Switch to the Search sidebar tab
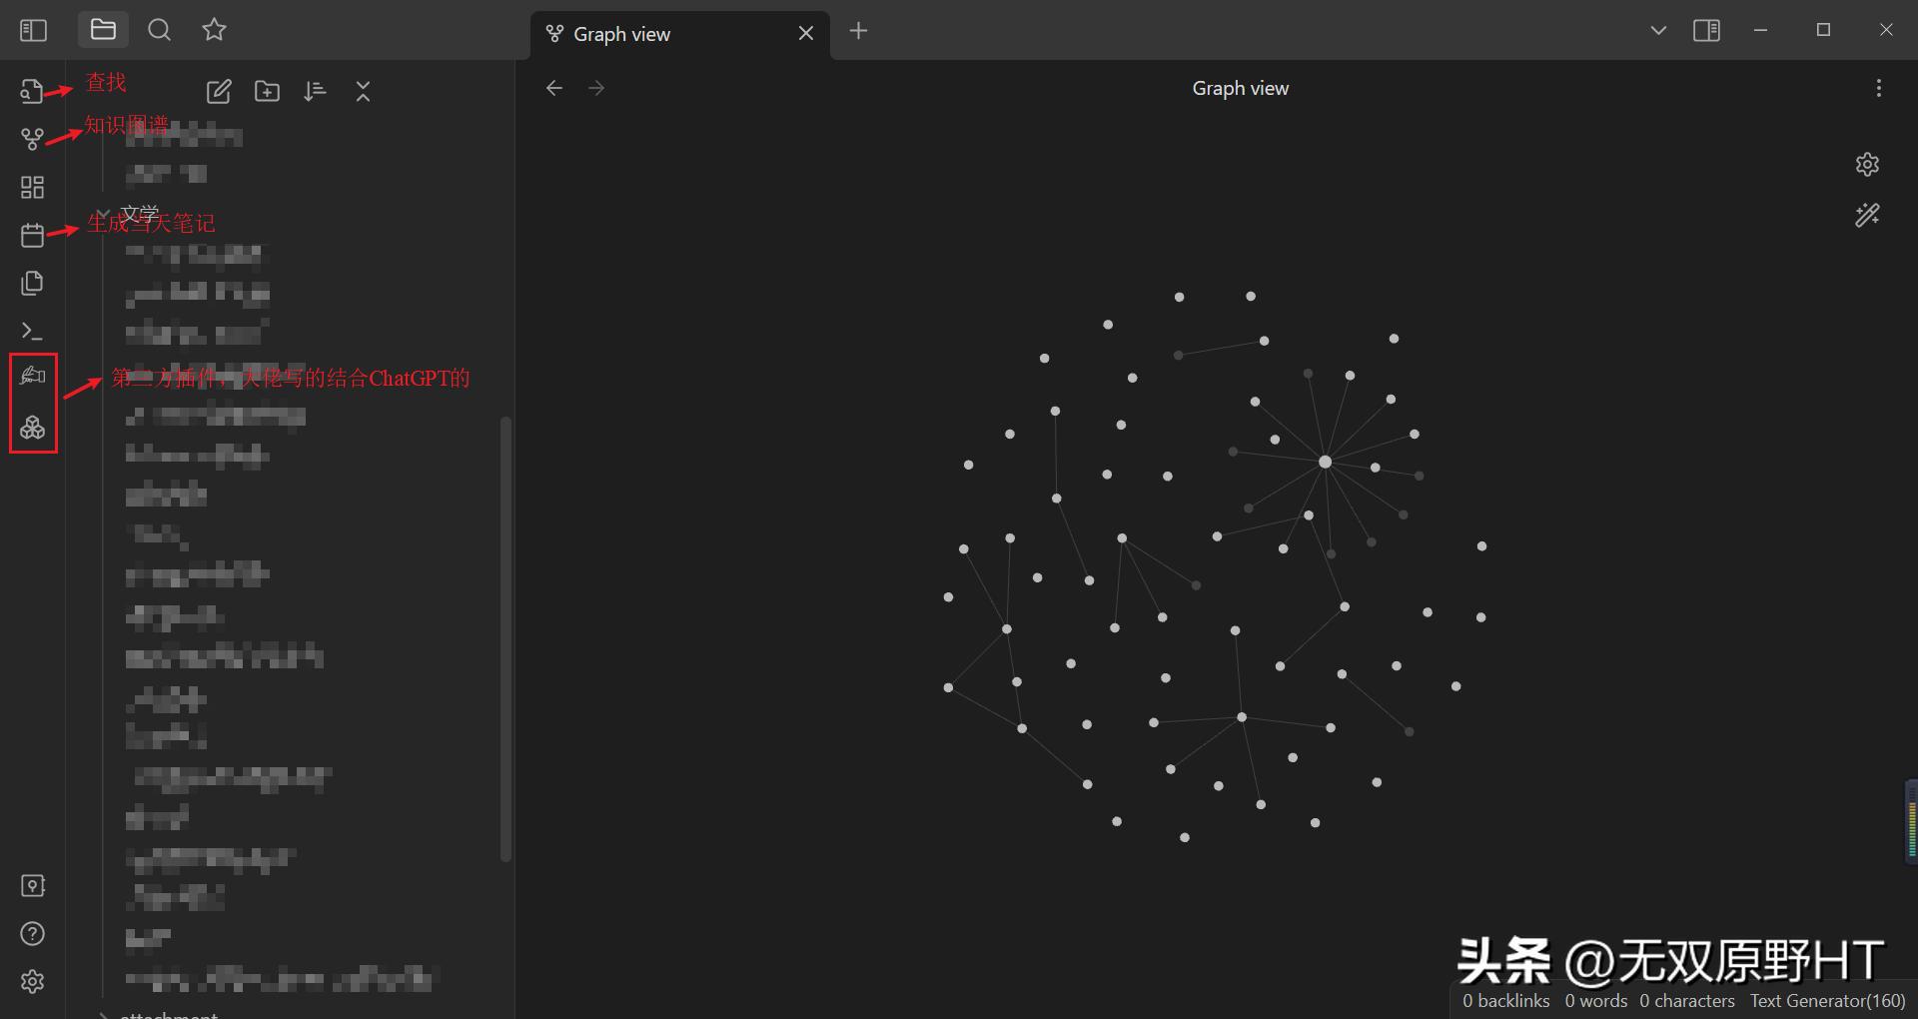The image size is (1918, 1019). point(159,31)
